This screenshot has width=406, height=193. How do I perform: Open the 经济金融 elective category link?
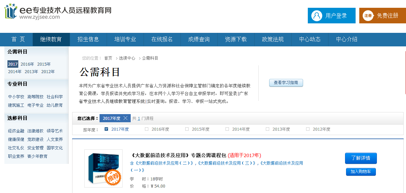(x=16, y=131)
